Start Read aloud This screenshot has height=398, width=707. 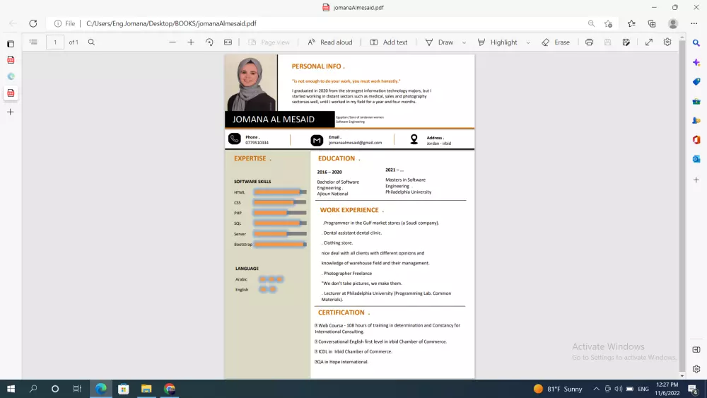[329, 42]
